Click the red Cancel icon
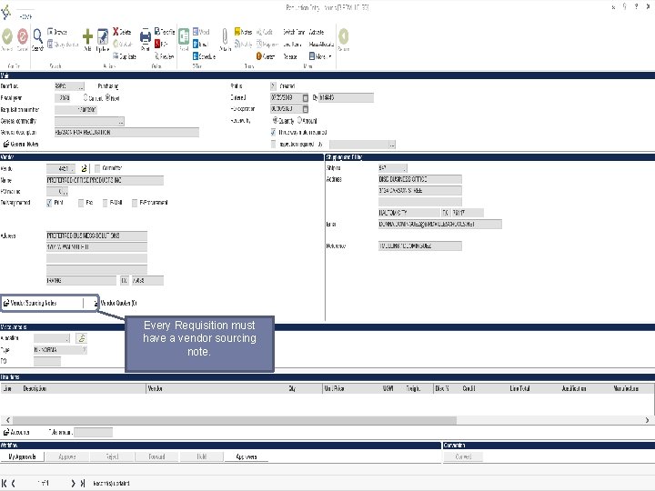 click(x=23, y=36)
